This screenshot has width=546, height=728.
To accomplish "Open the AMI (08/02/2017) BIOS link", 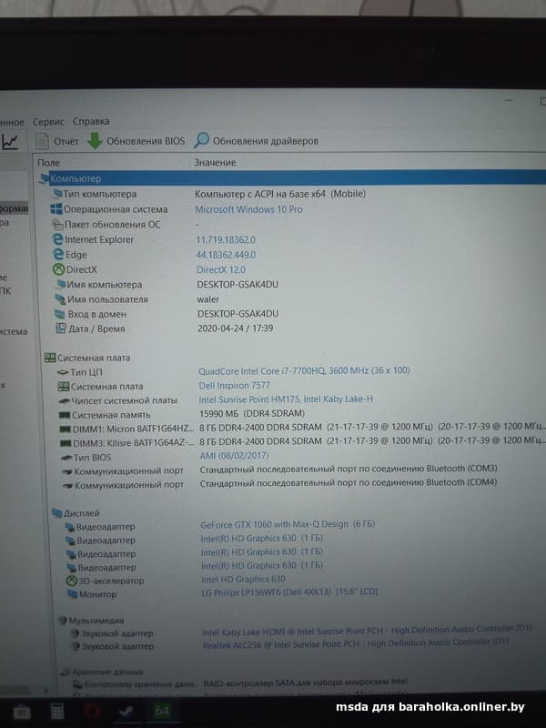I will 234,456.
